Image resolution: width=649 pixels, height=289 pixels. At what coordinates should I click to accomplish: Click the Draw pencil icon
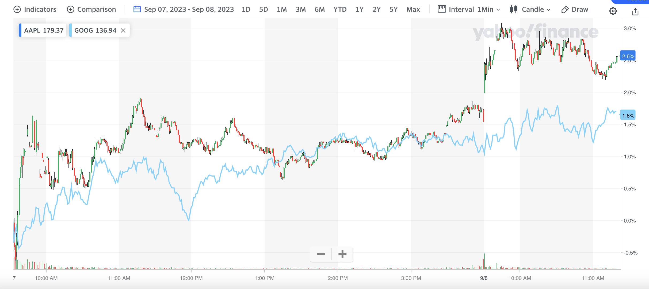click(x=565, y=10)
